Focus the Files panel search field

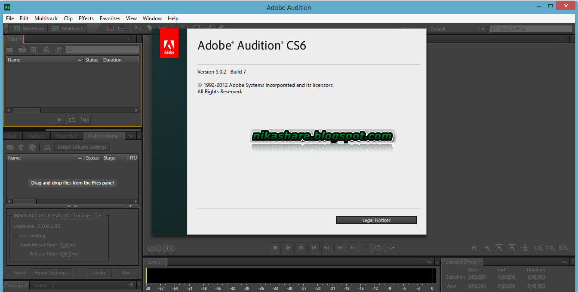[x=102, y=50]
